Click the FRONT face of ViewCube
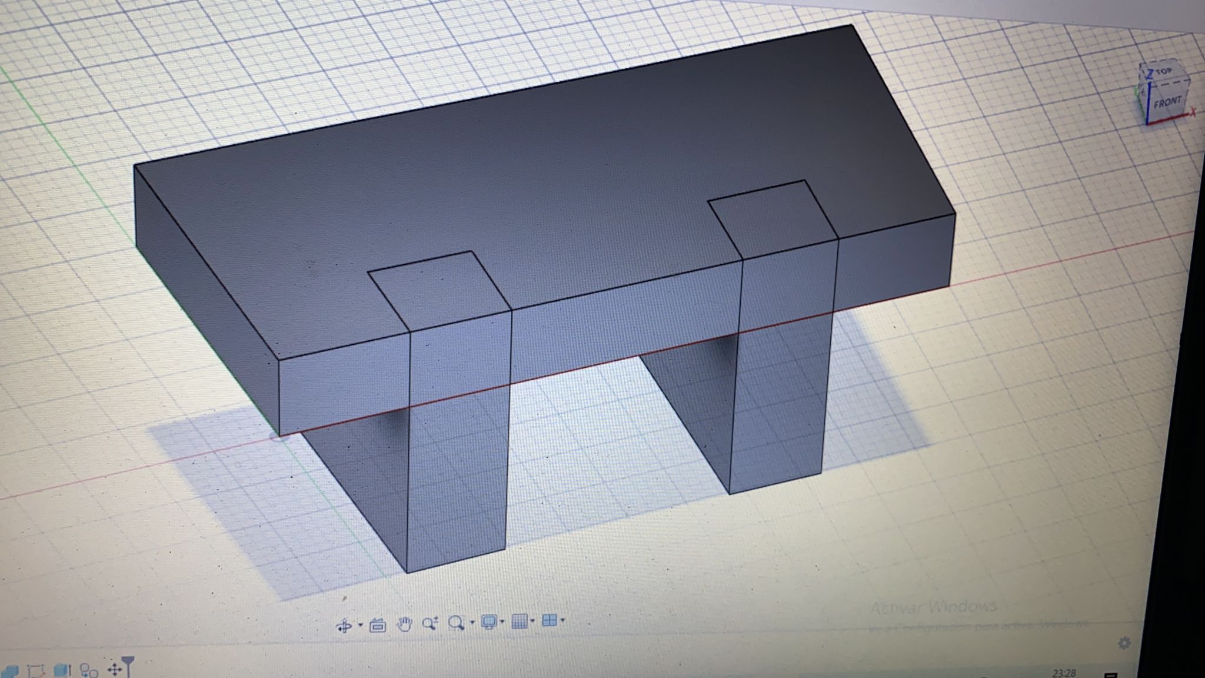 [1167, 102]
